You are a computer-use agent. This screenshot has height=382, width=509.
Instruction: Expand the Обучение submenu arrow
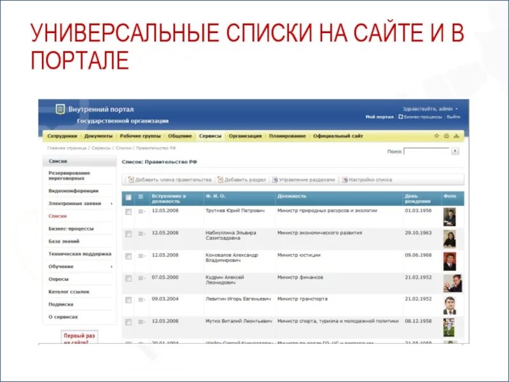pos(111,267)
